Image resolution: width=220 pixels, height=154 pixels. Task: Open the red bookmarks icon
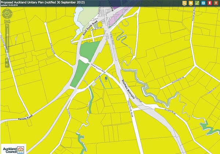209,3
